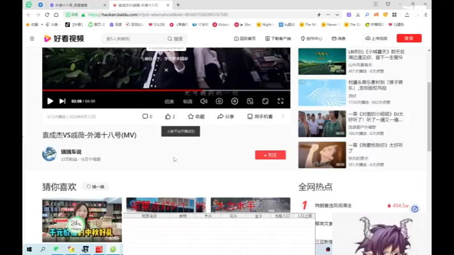Click the 好看视频 logo
Image resolution: width=454 pixels, height=255 pixels.
point(64,39)
